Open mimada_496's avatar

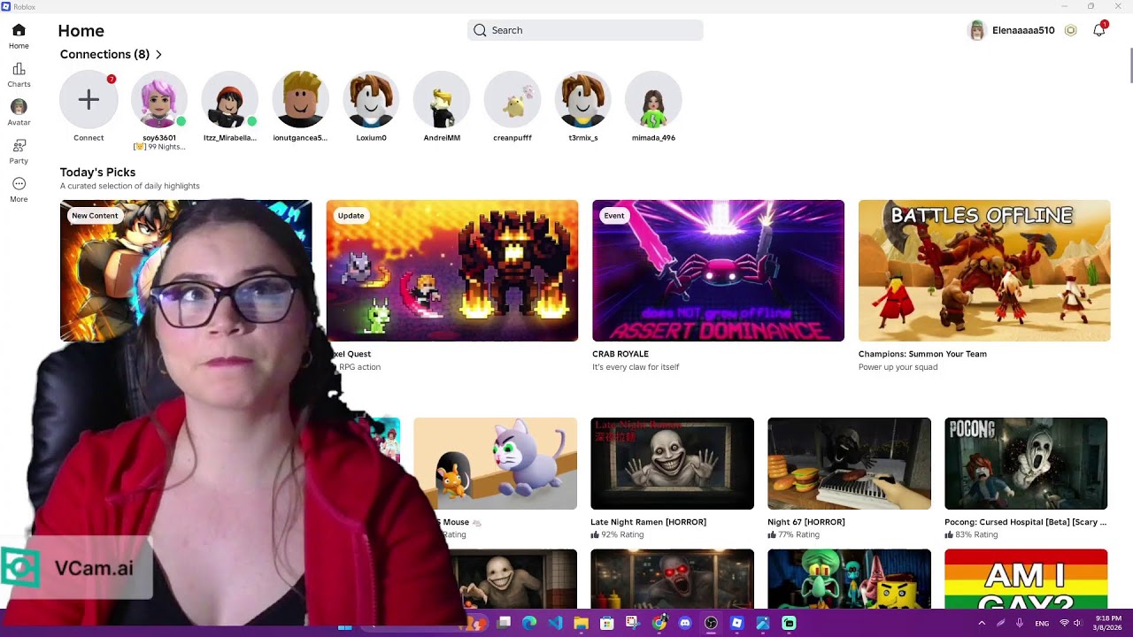tap(653, 100)
